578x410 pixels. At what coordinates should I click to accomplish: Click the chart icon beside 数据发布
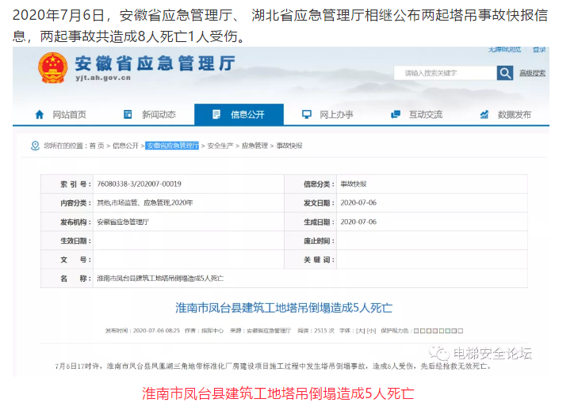pos(484,115)
